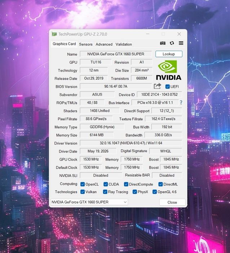Click the Revision value A1
The width and height of the screenshot is (230, 253).
coord(142,62)
